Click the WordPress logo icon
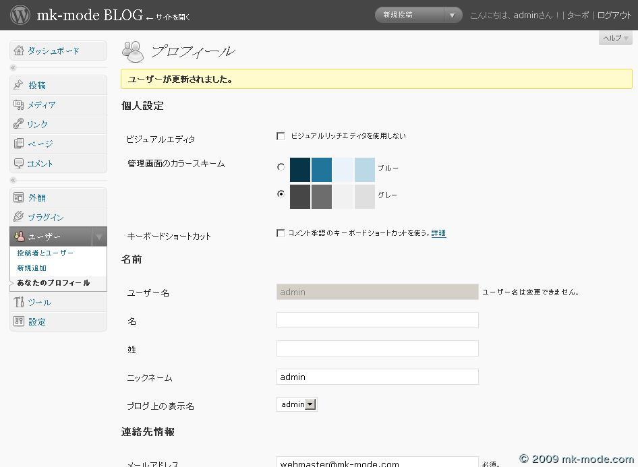Viewport: 638px width, 467px height. (x=20, y=15)
